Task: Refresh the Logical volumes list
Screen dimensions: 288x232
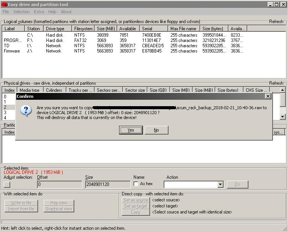Action: pyautogui.click(x=276, y=22)
